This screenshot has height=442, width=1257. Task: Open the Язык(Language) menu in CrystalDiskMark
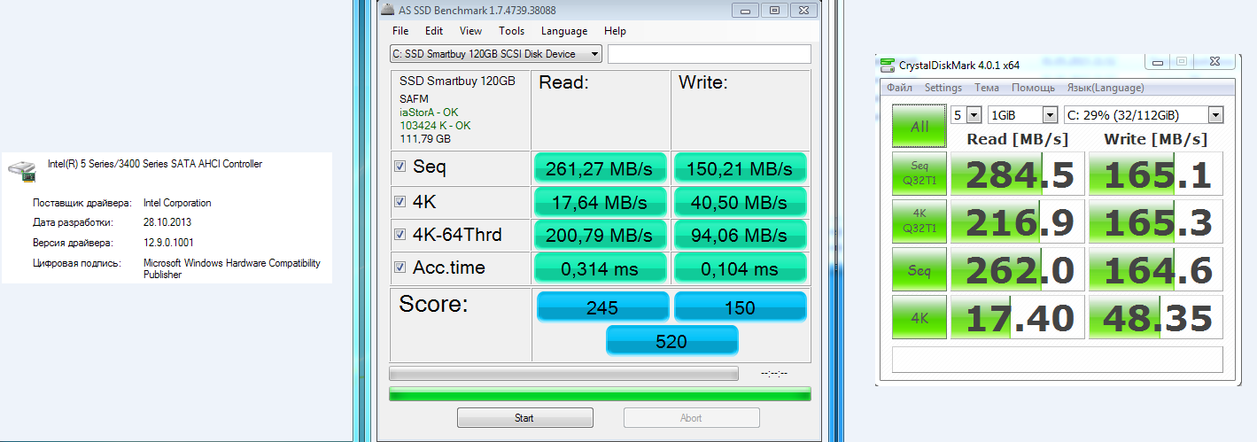pos(1105,88)
